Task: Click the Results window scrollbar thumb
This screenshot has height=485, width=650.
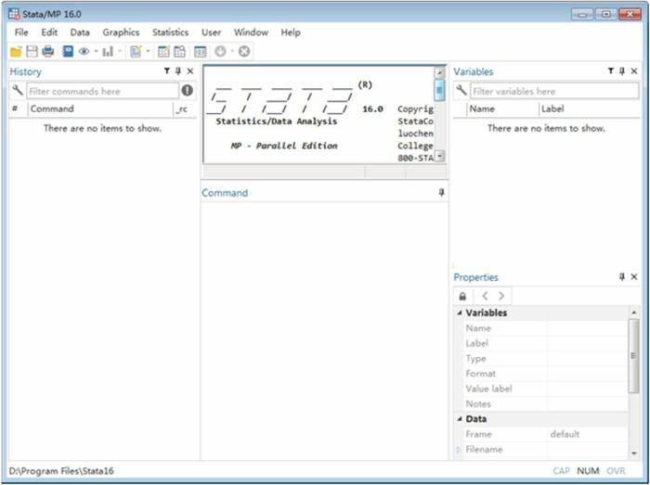Action: (x=439, y=90)
